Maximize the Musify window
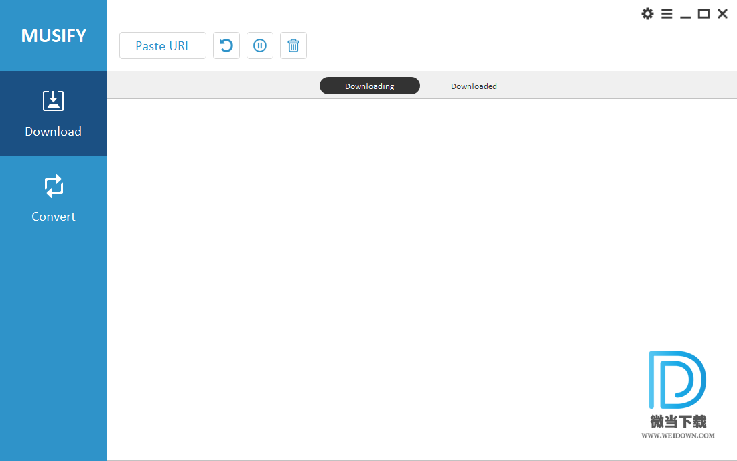This screenshot has width=737, height=461. pyautogui.click(x=703, y=13)
